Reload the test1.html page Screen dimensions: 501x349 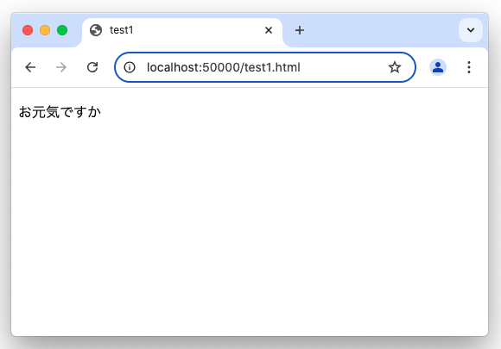click(92, 67)
